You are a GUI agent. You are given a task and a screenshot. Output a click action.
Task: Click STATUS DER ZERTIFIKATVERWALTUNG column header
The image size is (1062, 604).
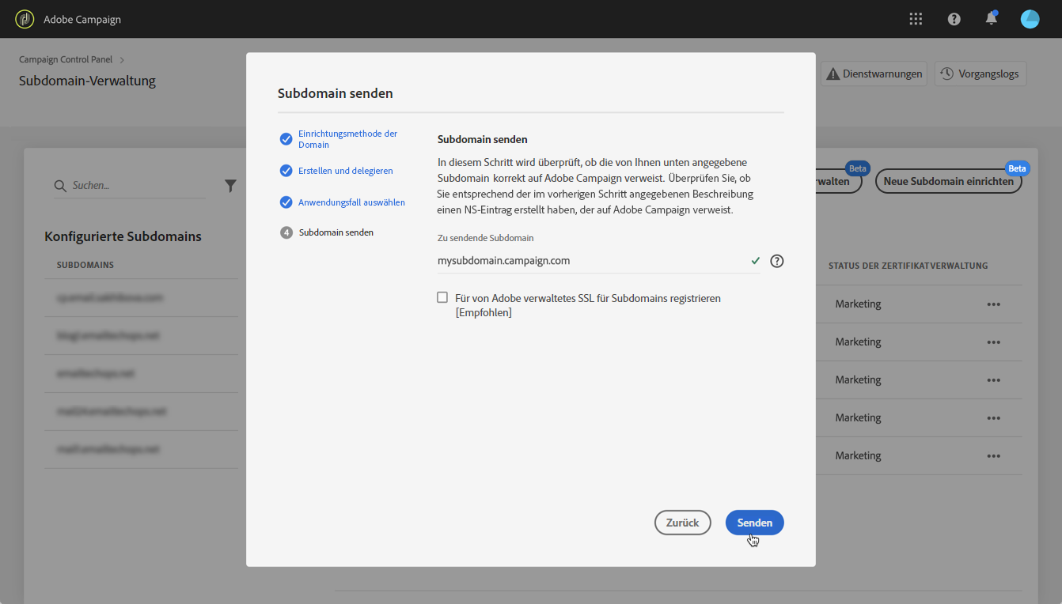pyautogui.click(x=908, y=266)
